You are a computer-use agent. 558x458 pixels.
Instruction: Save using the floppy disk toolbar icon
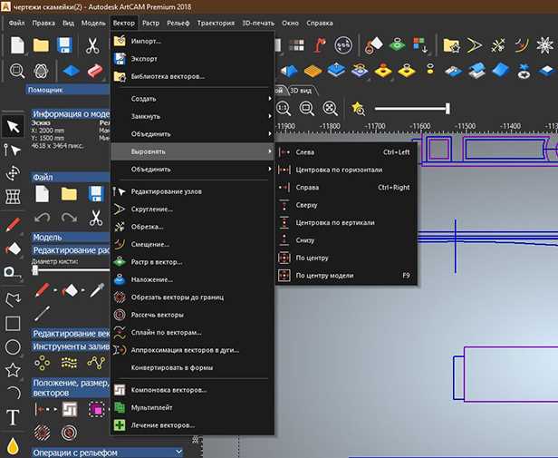pyautogui.click(x=64, y=45)
